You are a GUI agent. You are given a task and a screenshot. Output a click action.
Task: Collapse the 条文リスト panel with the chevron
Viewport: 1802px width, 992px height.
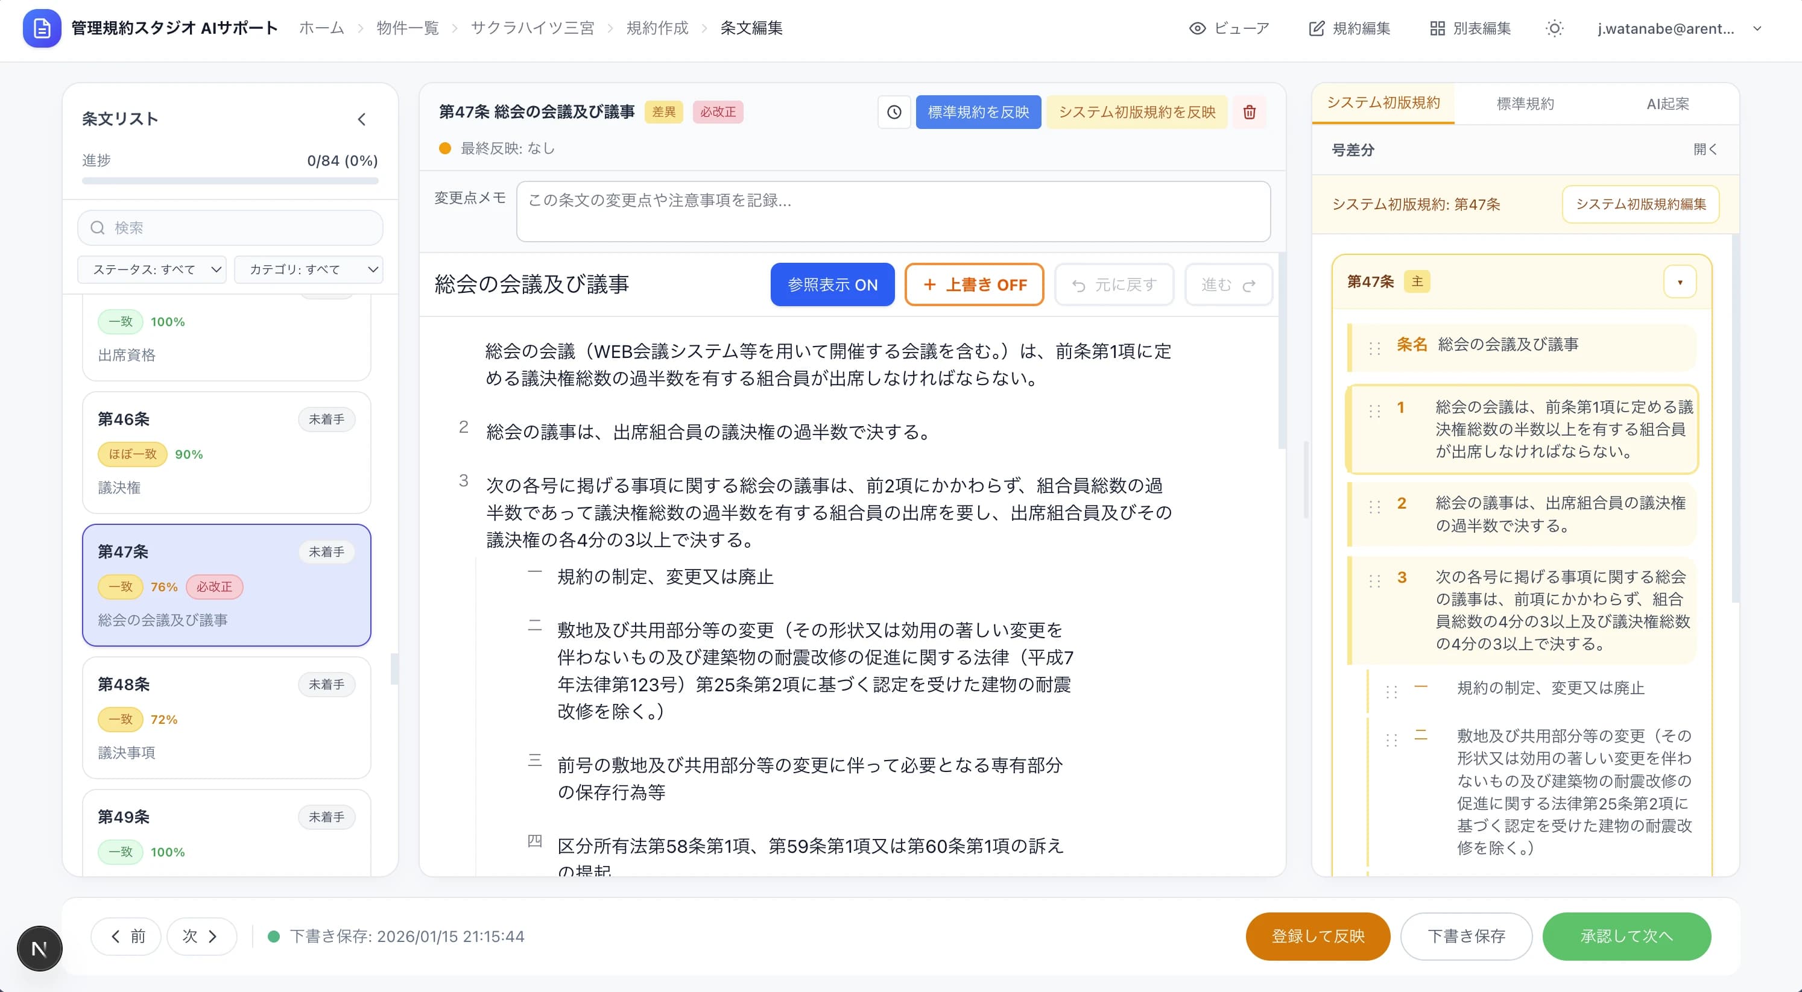362,119
